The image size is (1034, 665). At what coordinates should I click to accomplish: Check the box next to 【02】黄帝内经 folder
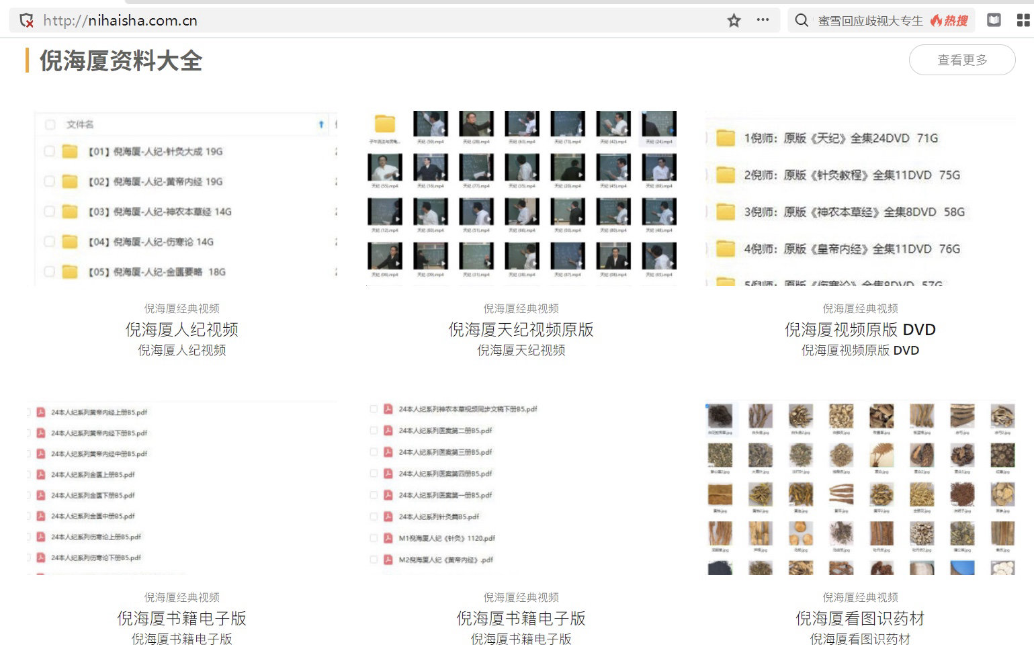49,181
